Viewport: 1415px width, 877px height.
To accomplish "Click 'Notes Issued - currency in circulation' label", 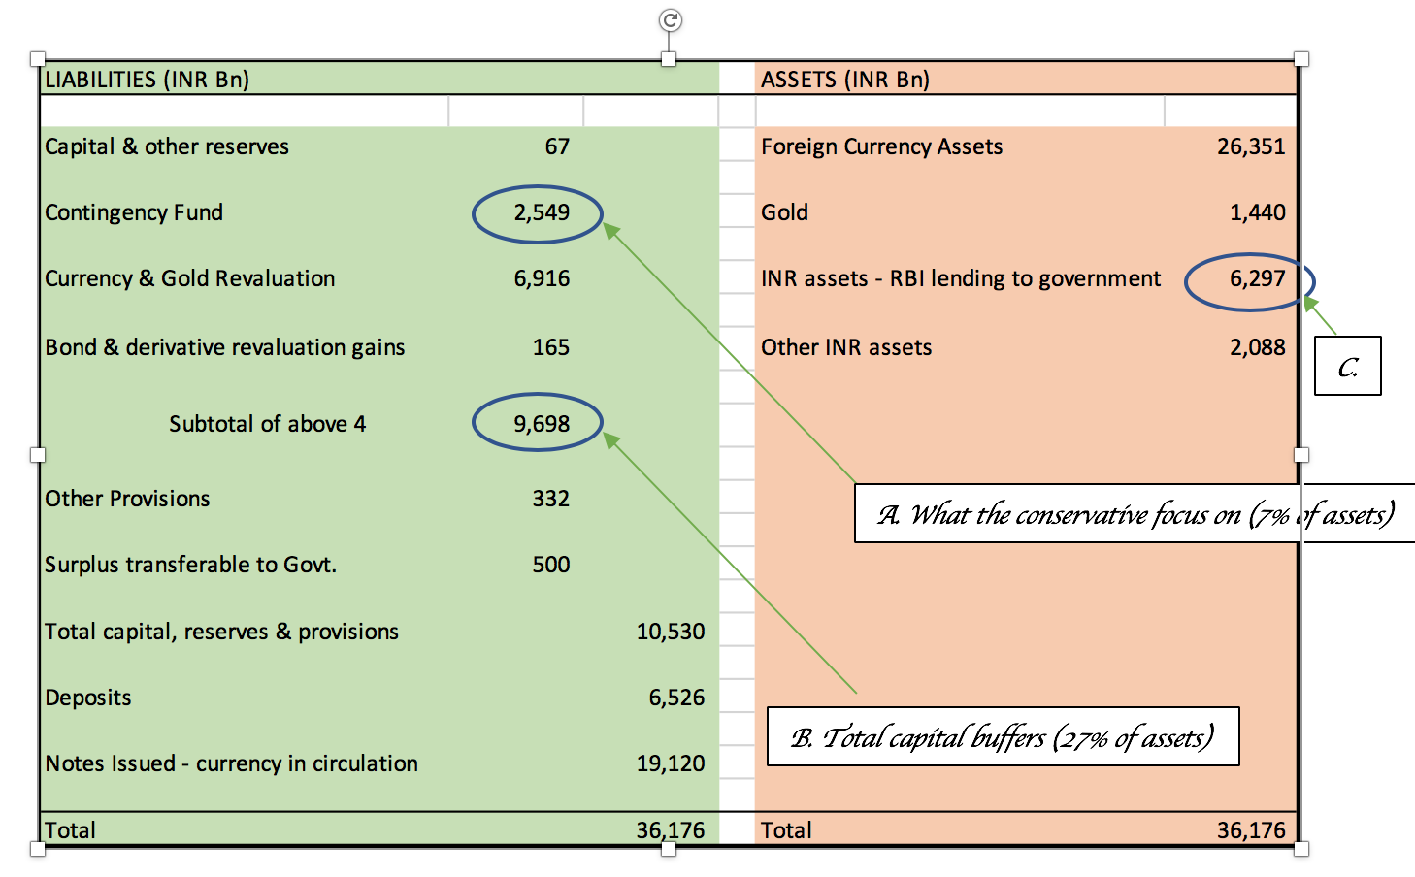I will point(231,763).
